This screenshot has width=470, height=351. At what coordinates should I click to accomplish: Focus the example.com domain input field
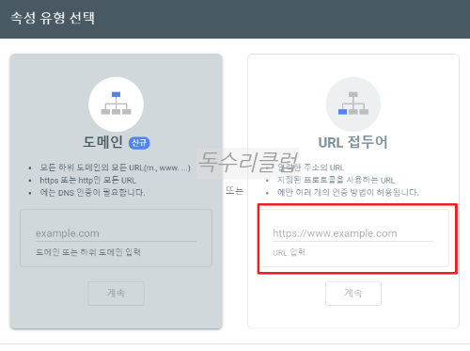click(116, 233)
